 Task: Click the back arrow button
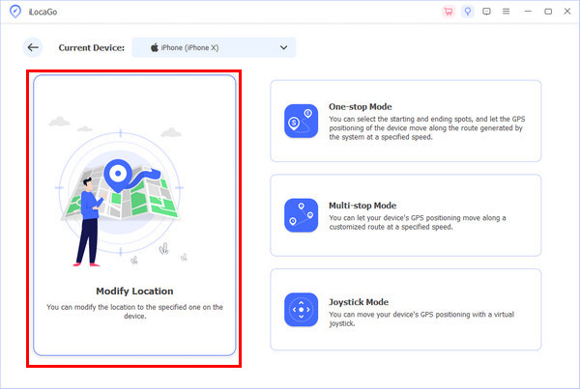click(34, 47)
